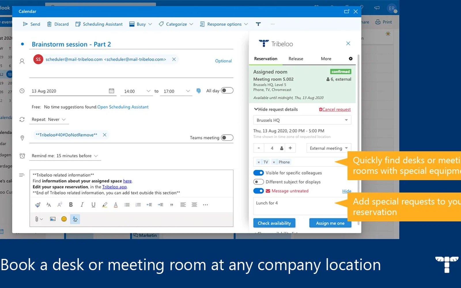Image resolution: width=461 pixels, height=288 pixels.
Task: Click Cancel request link
Action: (335, 109)
